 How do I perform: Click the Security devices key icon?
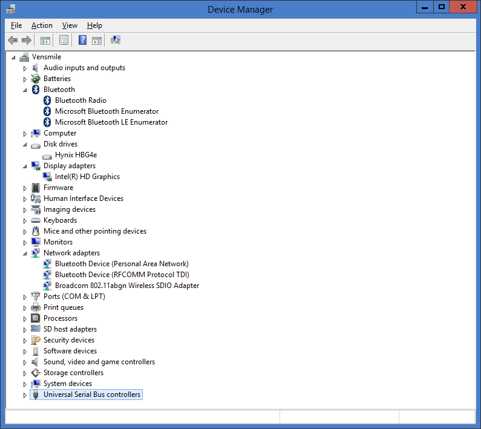(x=36, y=340)
